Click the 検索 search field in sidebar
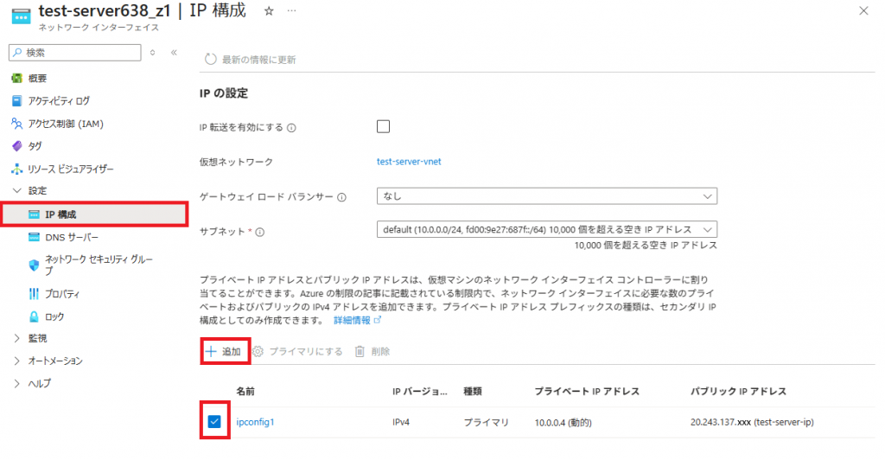Viewport: 885px width, 460px height. (x=75, y=53)
